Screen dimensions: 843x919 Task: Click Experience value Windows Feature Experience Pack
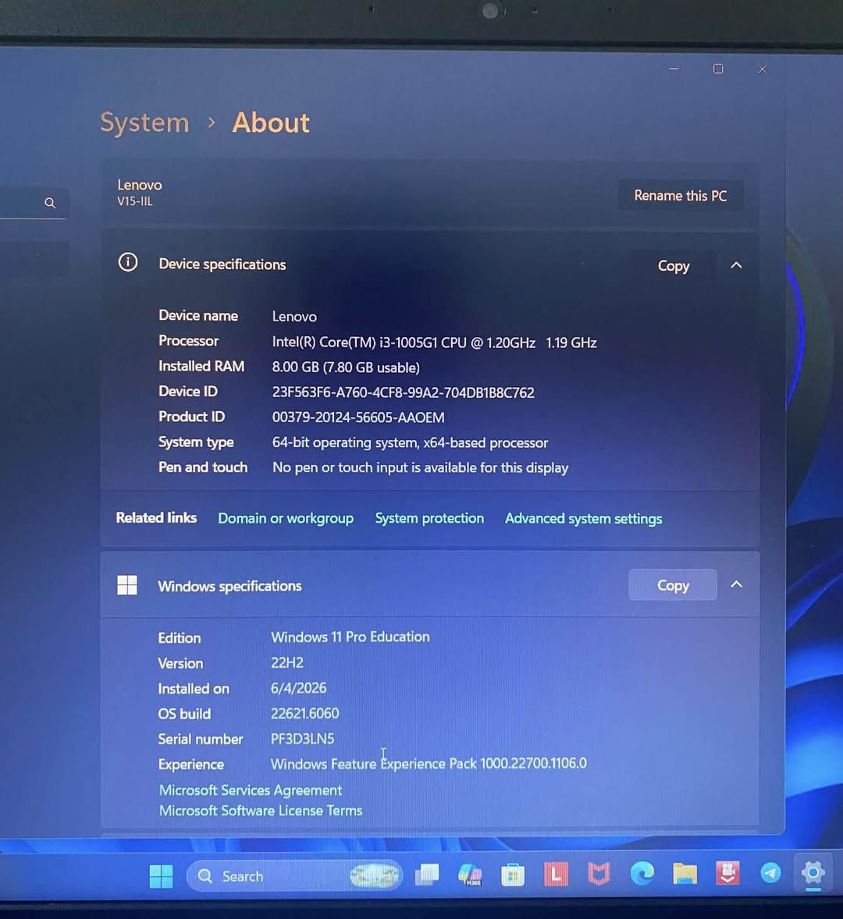tap(429, 764)
